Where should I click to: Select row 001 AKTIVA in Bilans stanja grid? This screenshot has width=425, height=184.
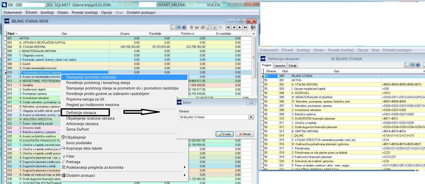[x=128, y=38]
